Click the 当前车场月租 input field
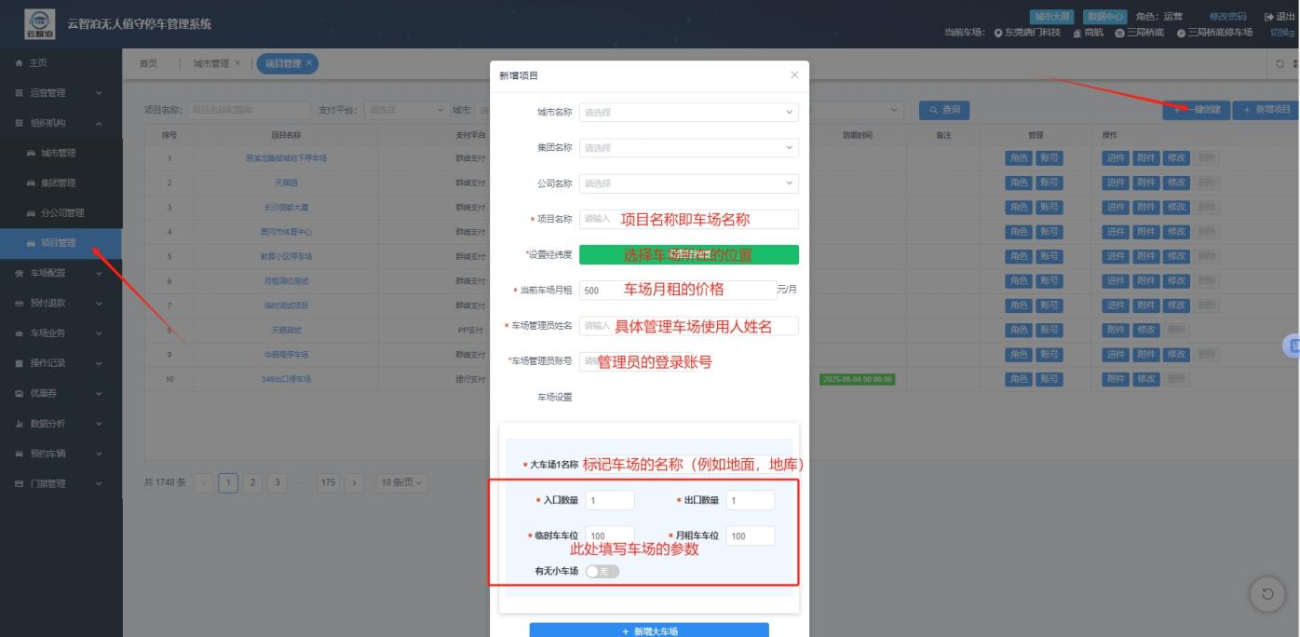This screenshot has height=637, width=1300. 678,291
